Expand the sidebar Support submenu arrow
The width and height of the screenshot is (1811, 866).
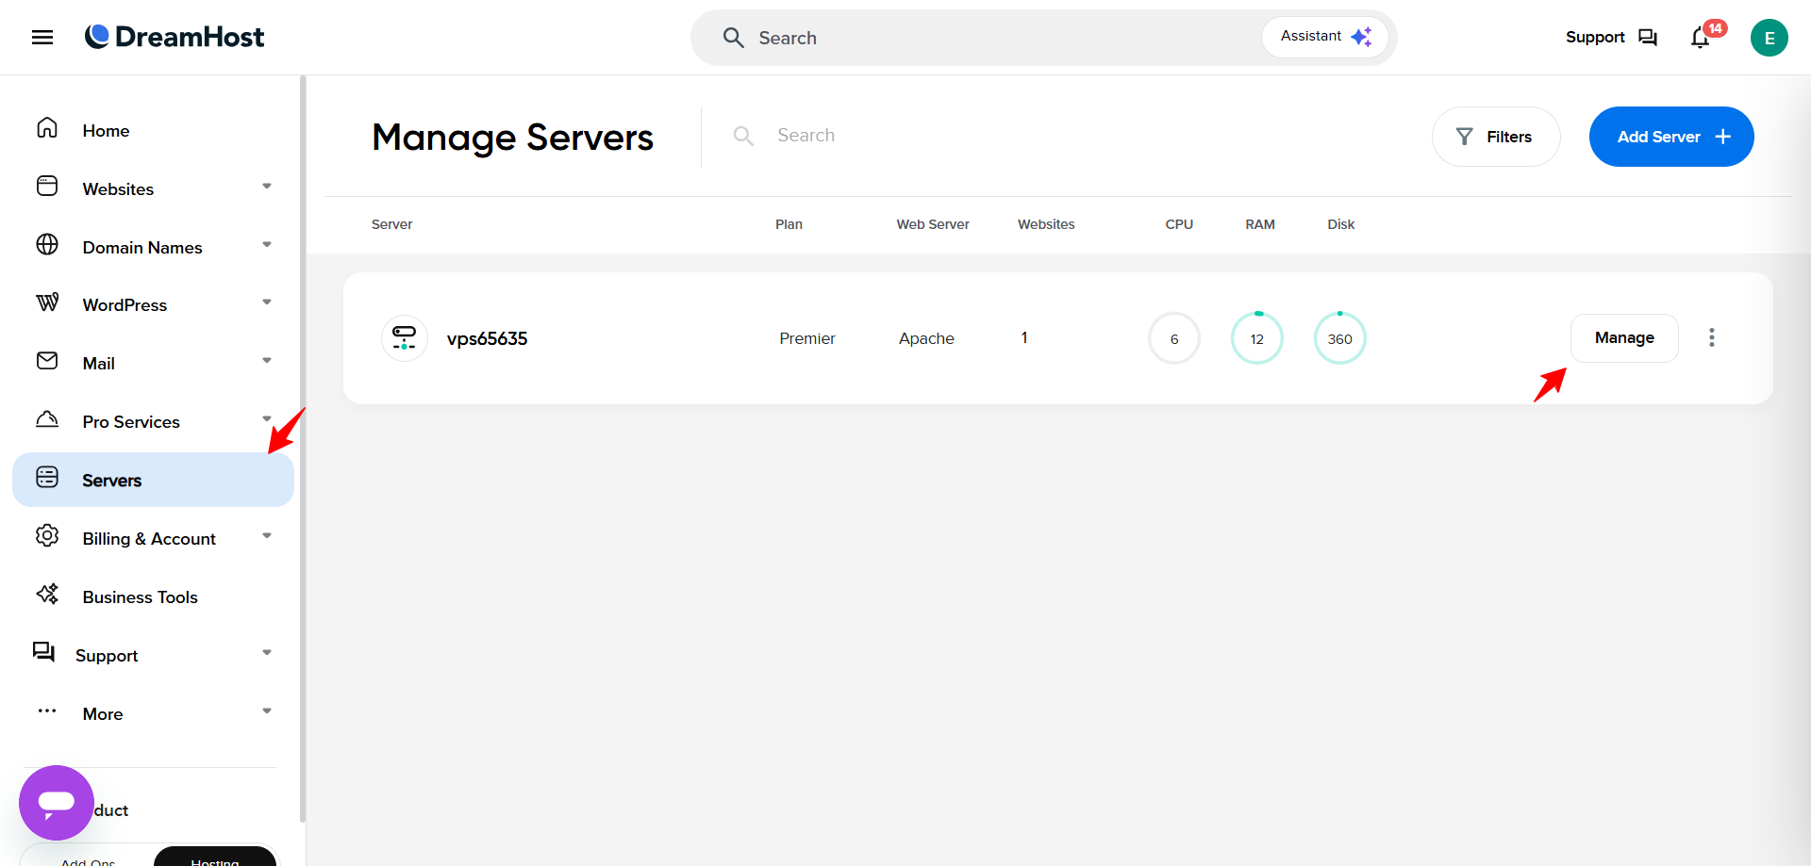267,653
